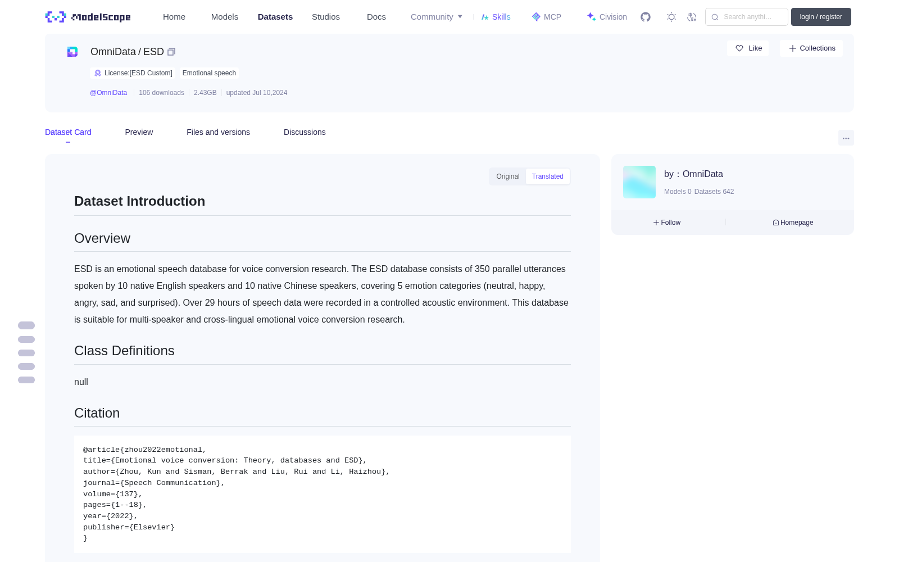This screenshot has height=562, width=899.
Task: Click the OmniData gradient thumbnail
Action: coord(639,182)
